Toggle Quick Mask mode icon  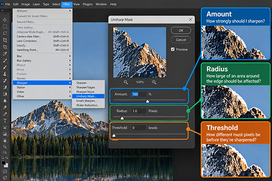click(x=5, y=171)
